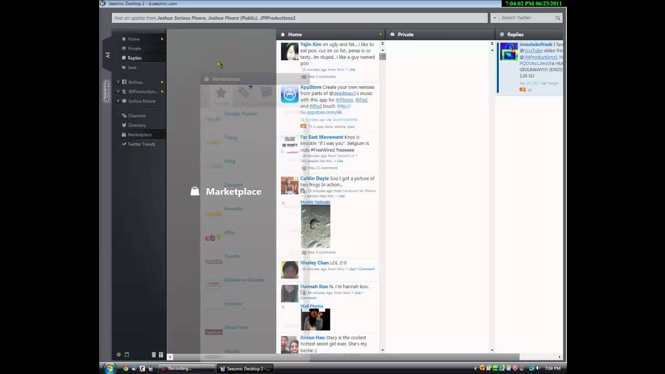665x374 pixels.
Task: Click the Replies column header
Action: pos(529,34)
